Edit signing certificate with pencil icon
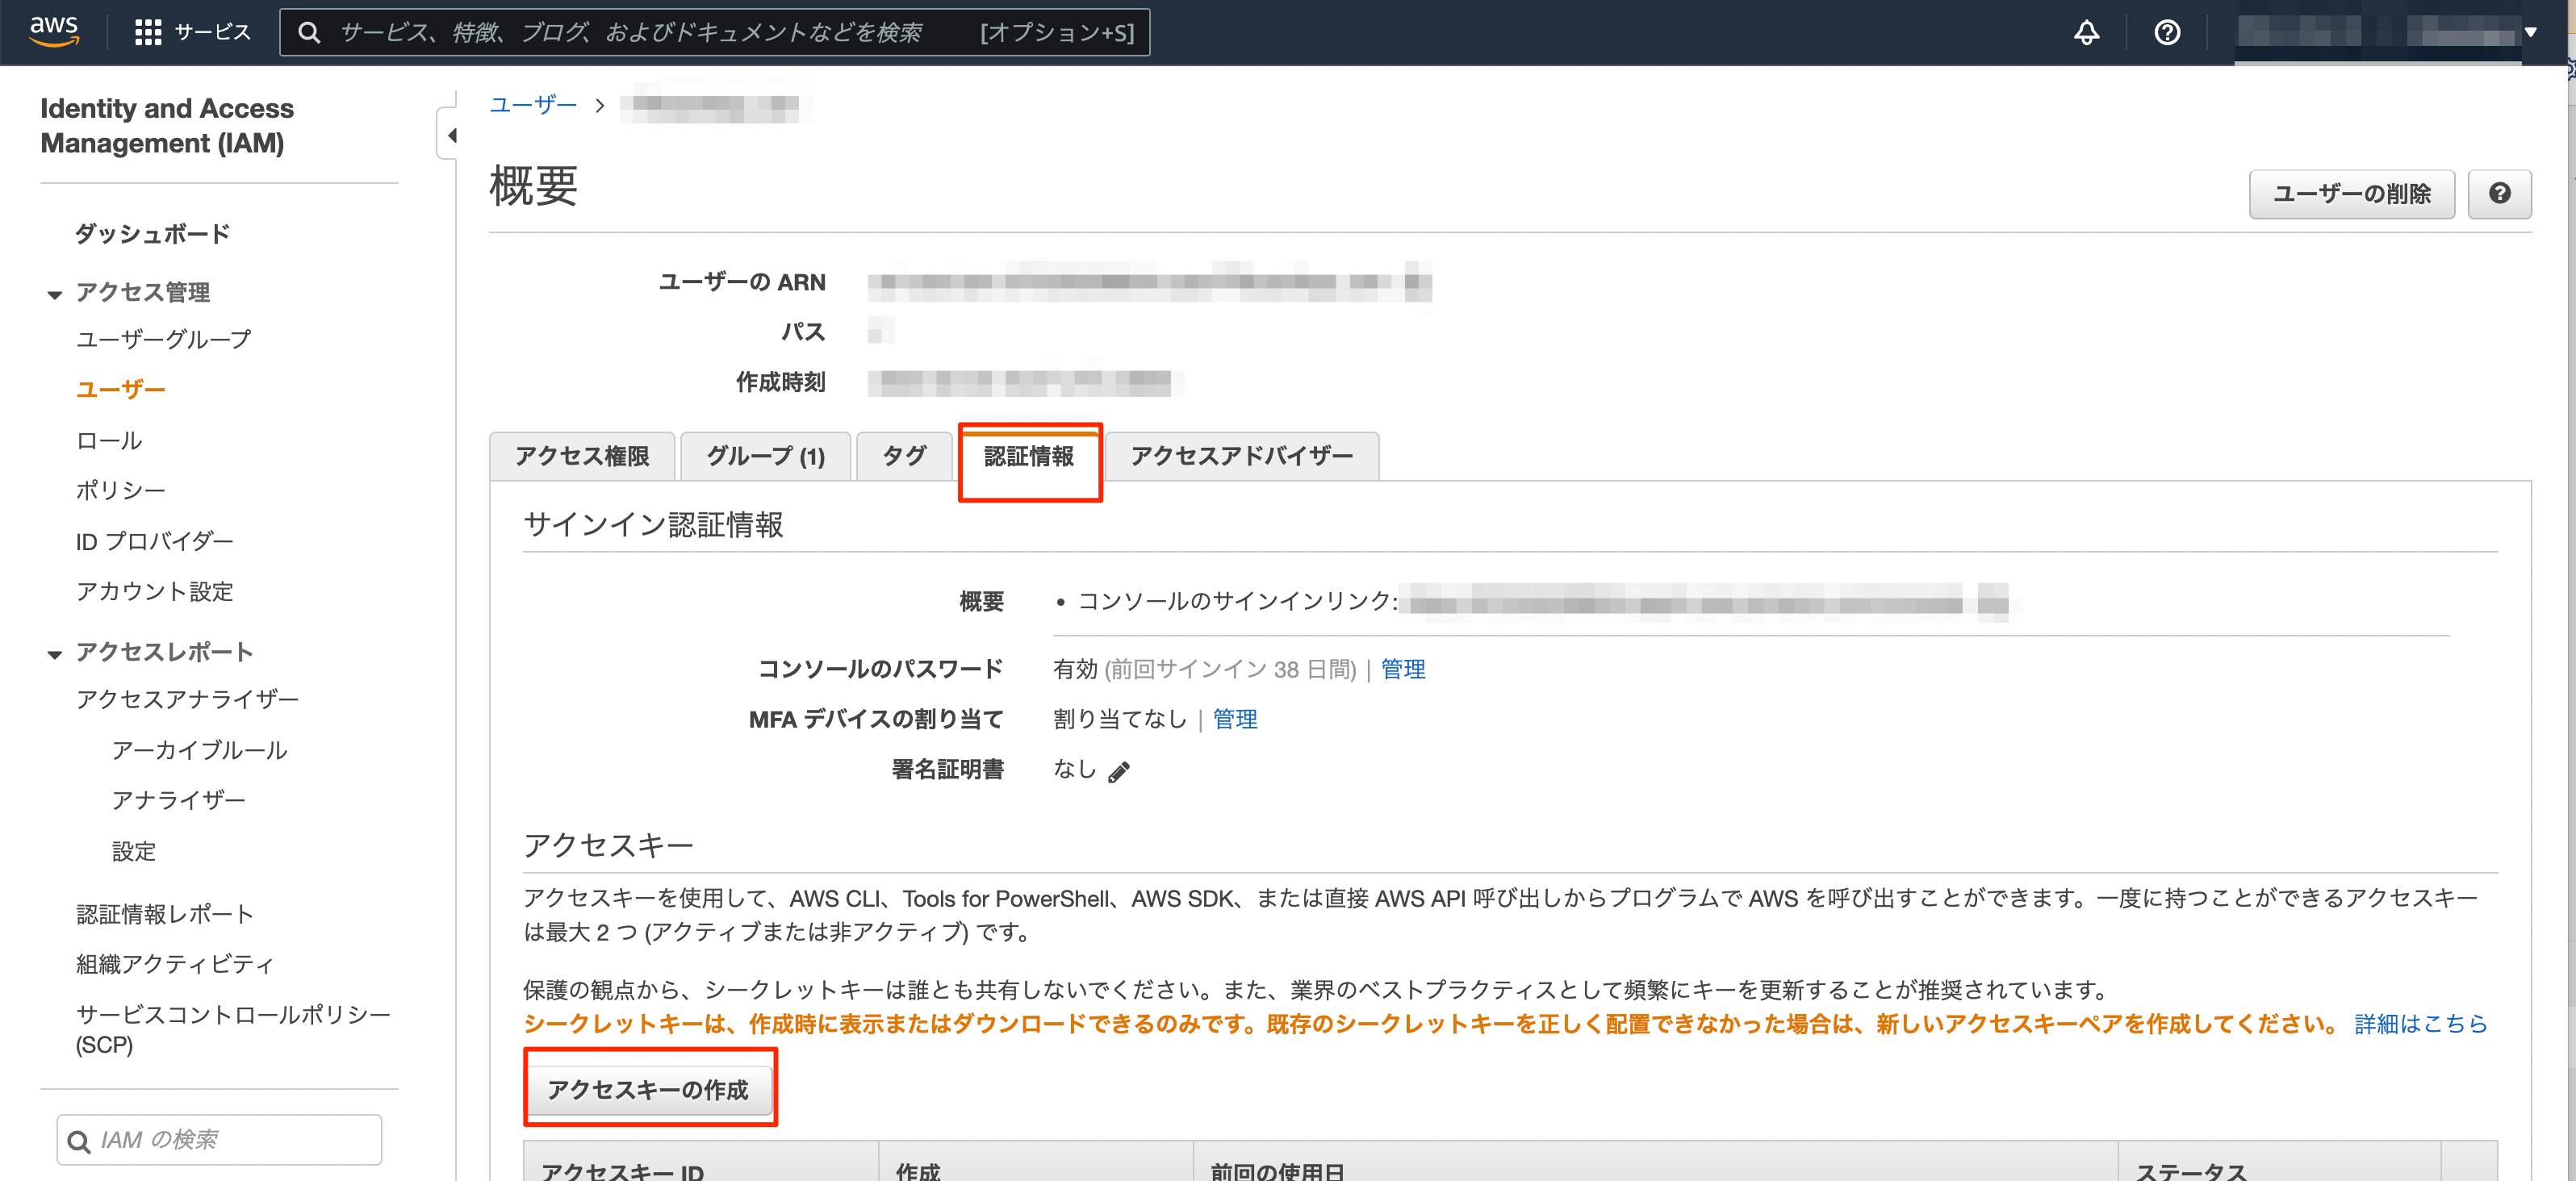This screenshot has width=2576, height=1181. coord(1119,771)
